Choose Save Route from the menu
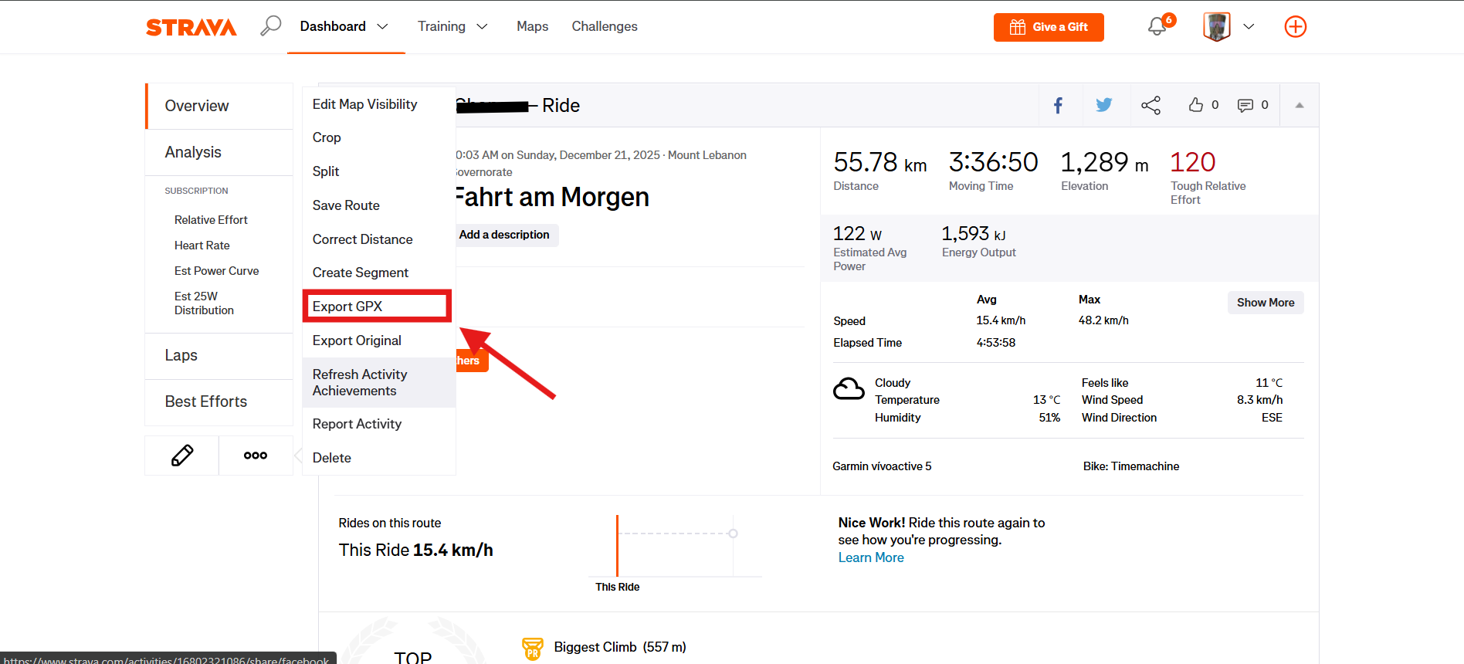This screenshot has width=1464, height=664. coord(378,205)
